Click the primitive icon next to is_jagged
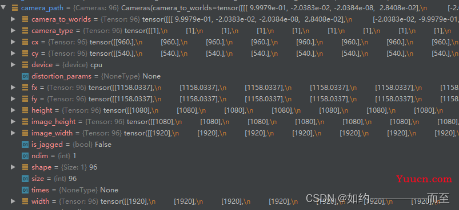The height and width of the screenshot is (210, 459). point(25,145)
